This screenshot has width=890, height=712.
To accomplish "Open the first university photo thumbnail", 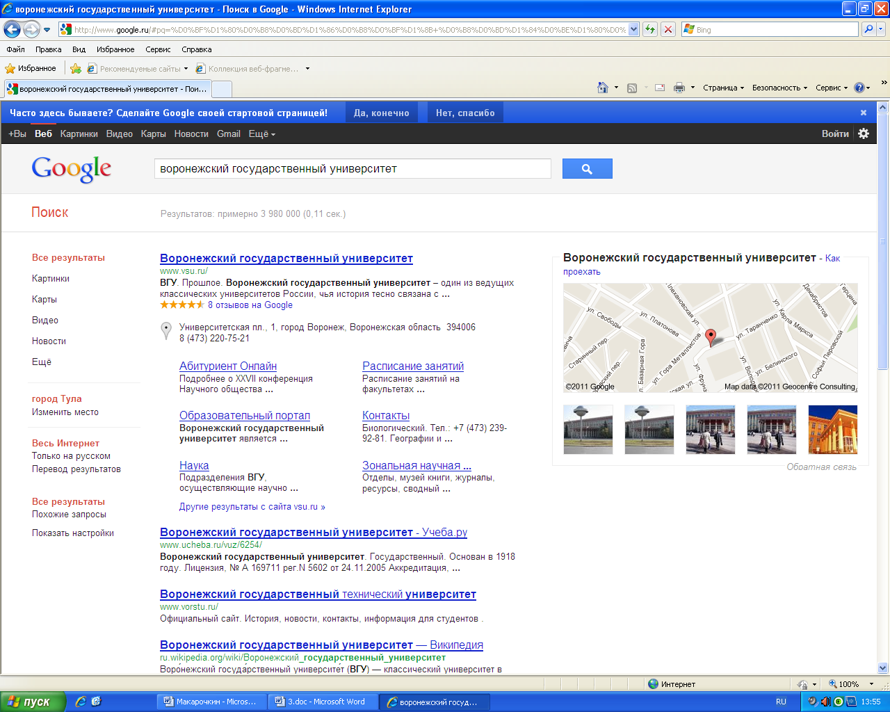I will (588, 430).
